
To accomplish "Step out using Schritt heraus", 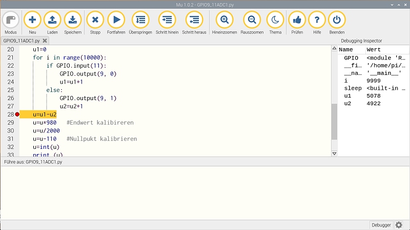I will point(194,21).
